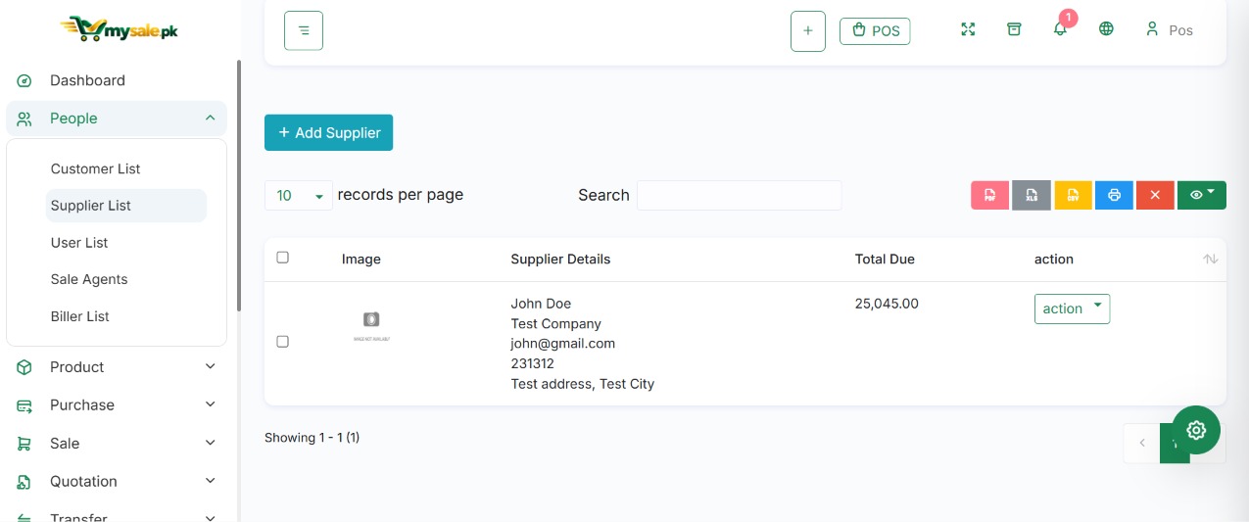Click the Quotation document icon
The height and width of the screenshot is (522, 1249).
(x=24, y=482)
